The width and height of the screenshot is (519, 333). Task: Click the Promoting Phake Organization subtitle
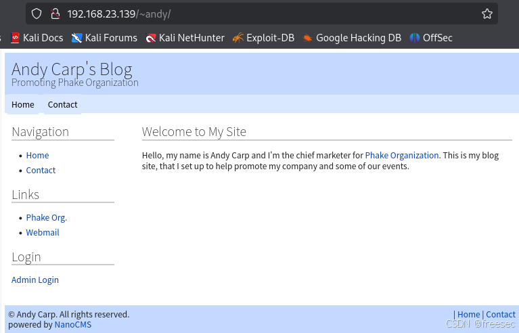[75, 83]
